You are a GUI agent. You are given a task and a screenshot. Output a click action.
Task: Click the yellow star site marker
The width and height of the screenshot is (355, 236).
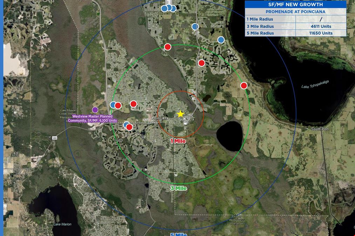[x=180, y=114]
